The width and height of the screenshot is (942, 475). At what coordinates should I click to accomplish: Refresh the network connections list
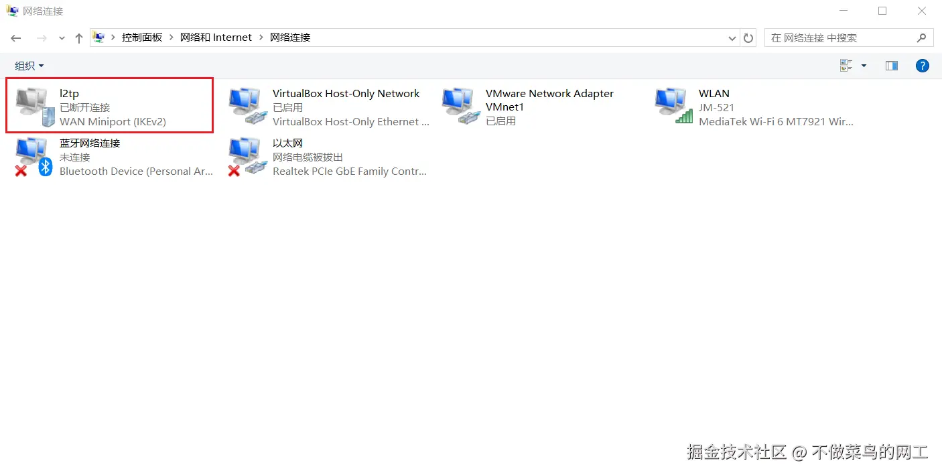pos(748,38)
